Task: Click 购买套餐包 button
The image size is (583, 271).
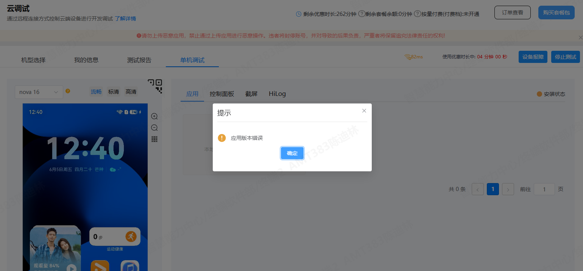Action: [x=556, y=13]
